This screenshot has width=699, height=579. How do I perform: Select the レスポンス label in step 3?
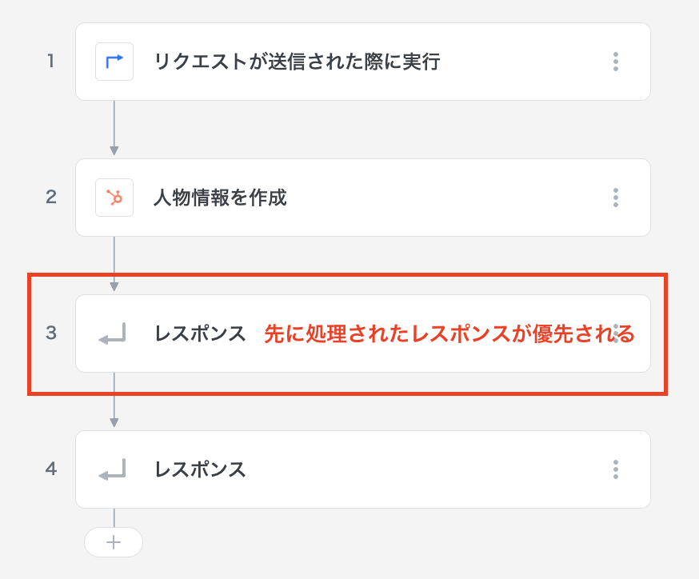pyautogui.click(x=200, y=334)
